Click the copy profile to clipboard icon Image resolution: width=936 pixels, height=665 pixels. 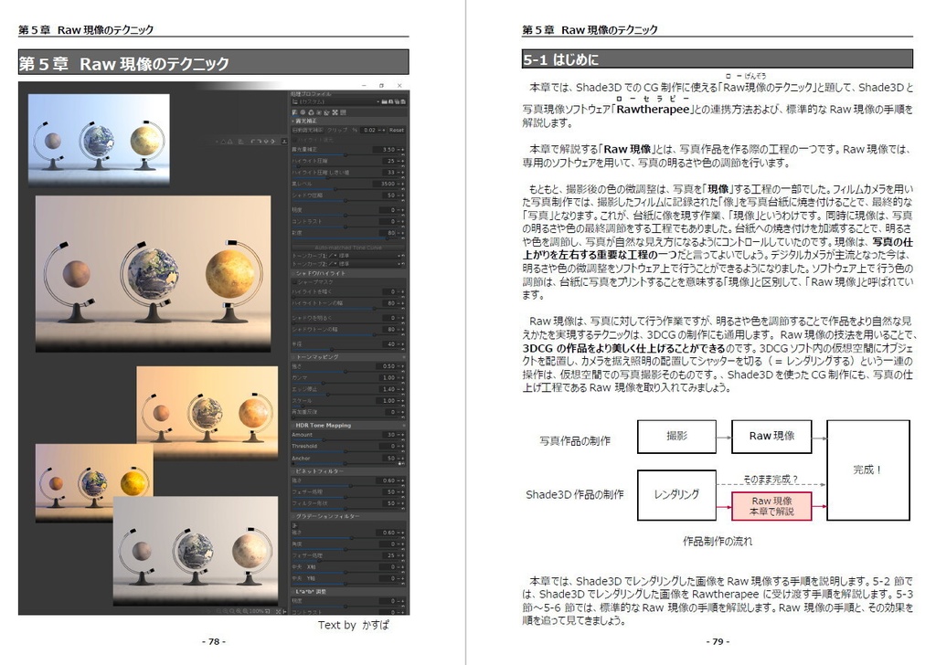click(398, 102)
